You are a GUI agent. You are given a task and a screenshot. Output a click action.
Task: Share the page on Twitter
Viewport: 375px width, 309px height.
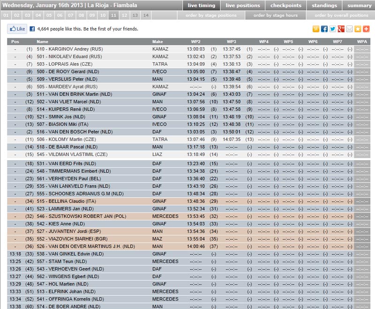coord(332,29)
